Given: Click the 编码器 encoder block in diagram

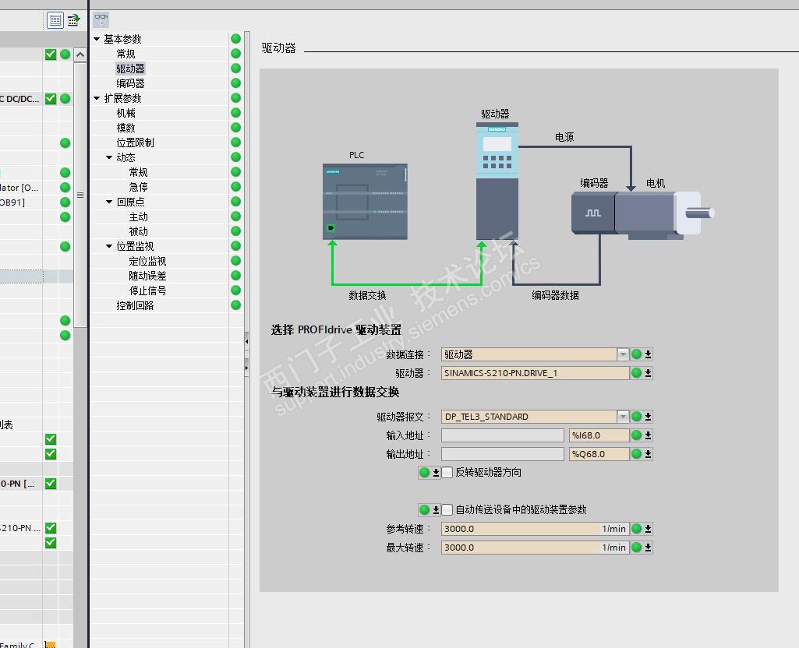Looking at the screenshot, I should click(x=593, y=213).
